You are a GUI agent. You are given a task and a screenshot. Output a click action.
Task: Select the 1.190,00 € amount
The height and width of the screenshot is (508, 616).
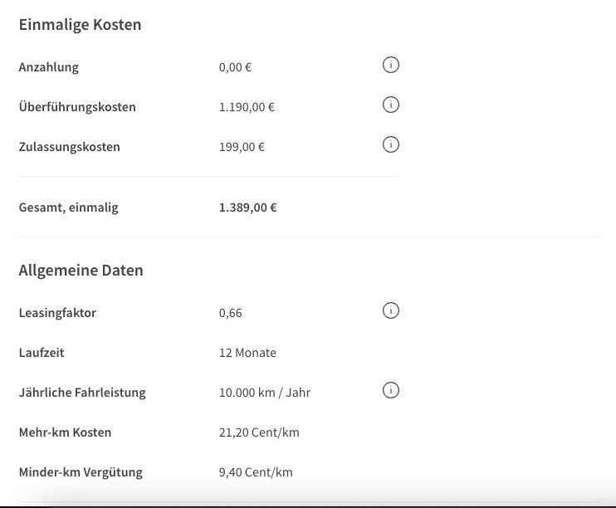pyautogui.click(x=247, y=107)
